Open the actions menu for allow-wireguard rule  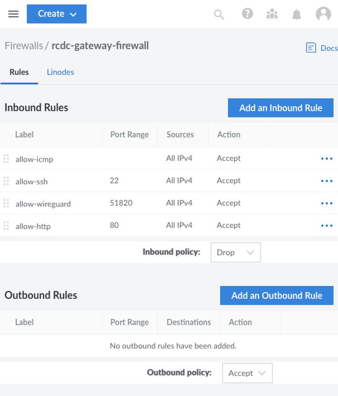[326, 203]
